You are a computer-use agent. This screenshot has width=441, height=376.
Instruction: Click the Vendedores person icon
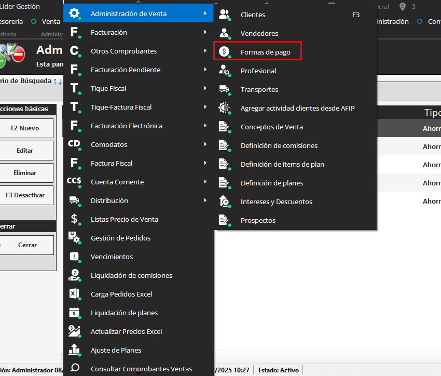tap(224, 33)
